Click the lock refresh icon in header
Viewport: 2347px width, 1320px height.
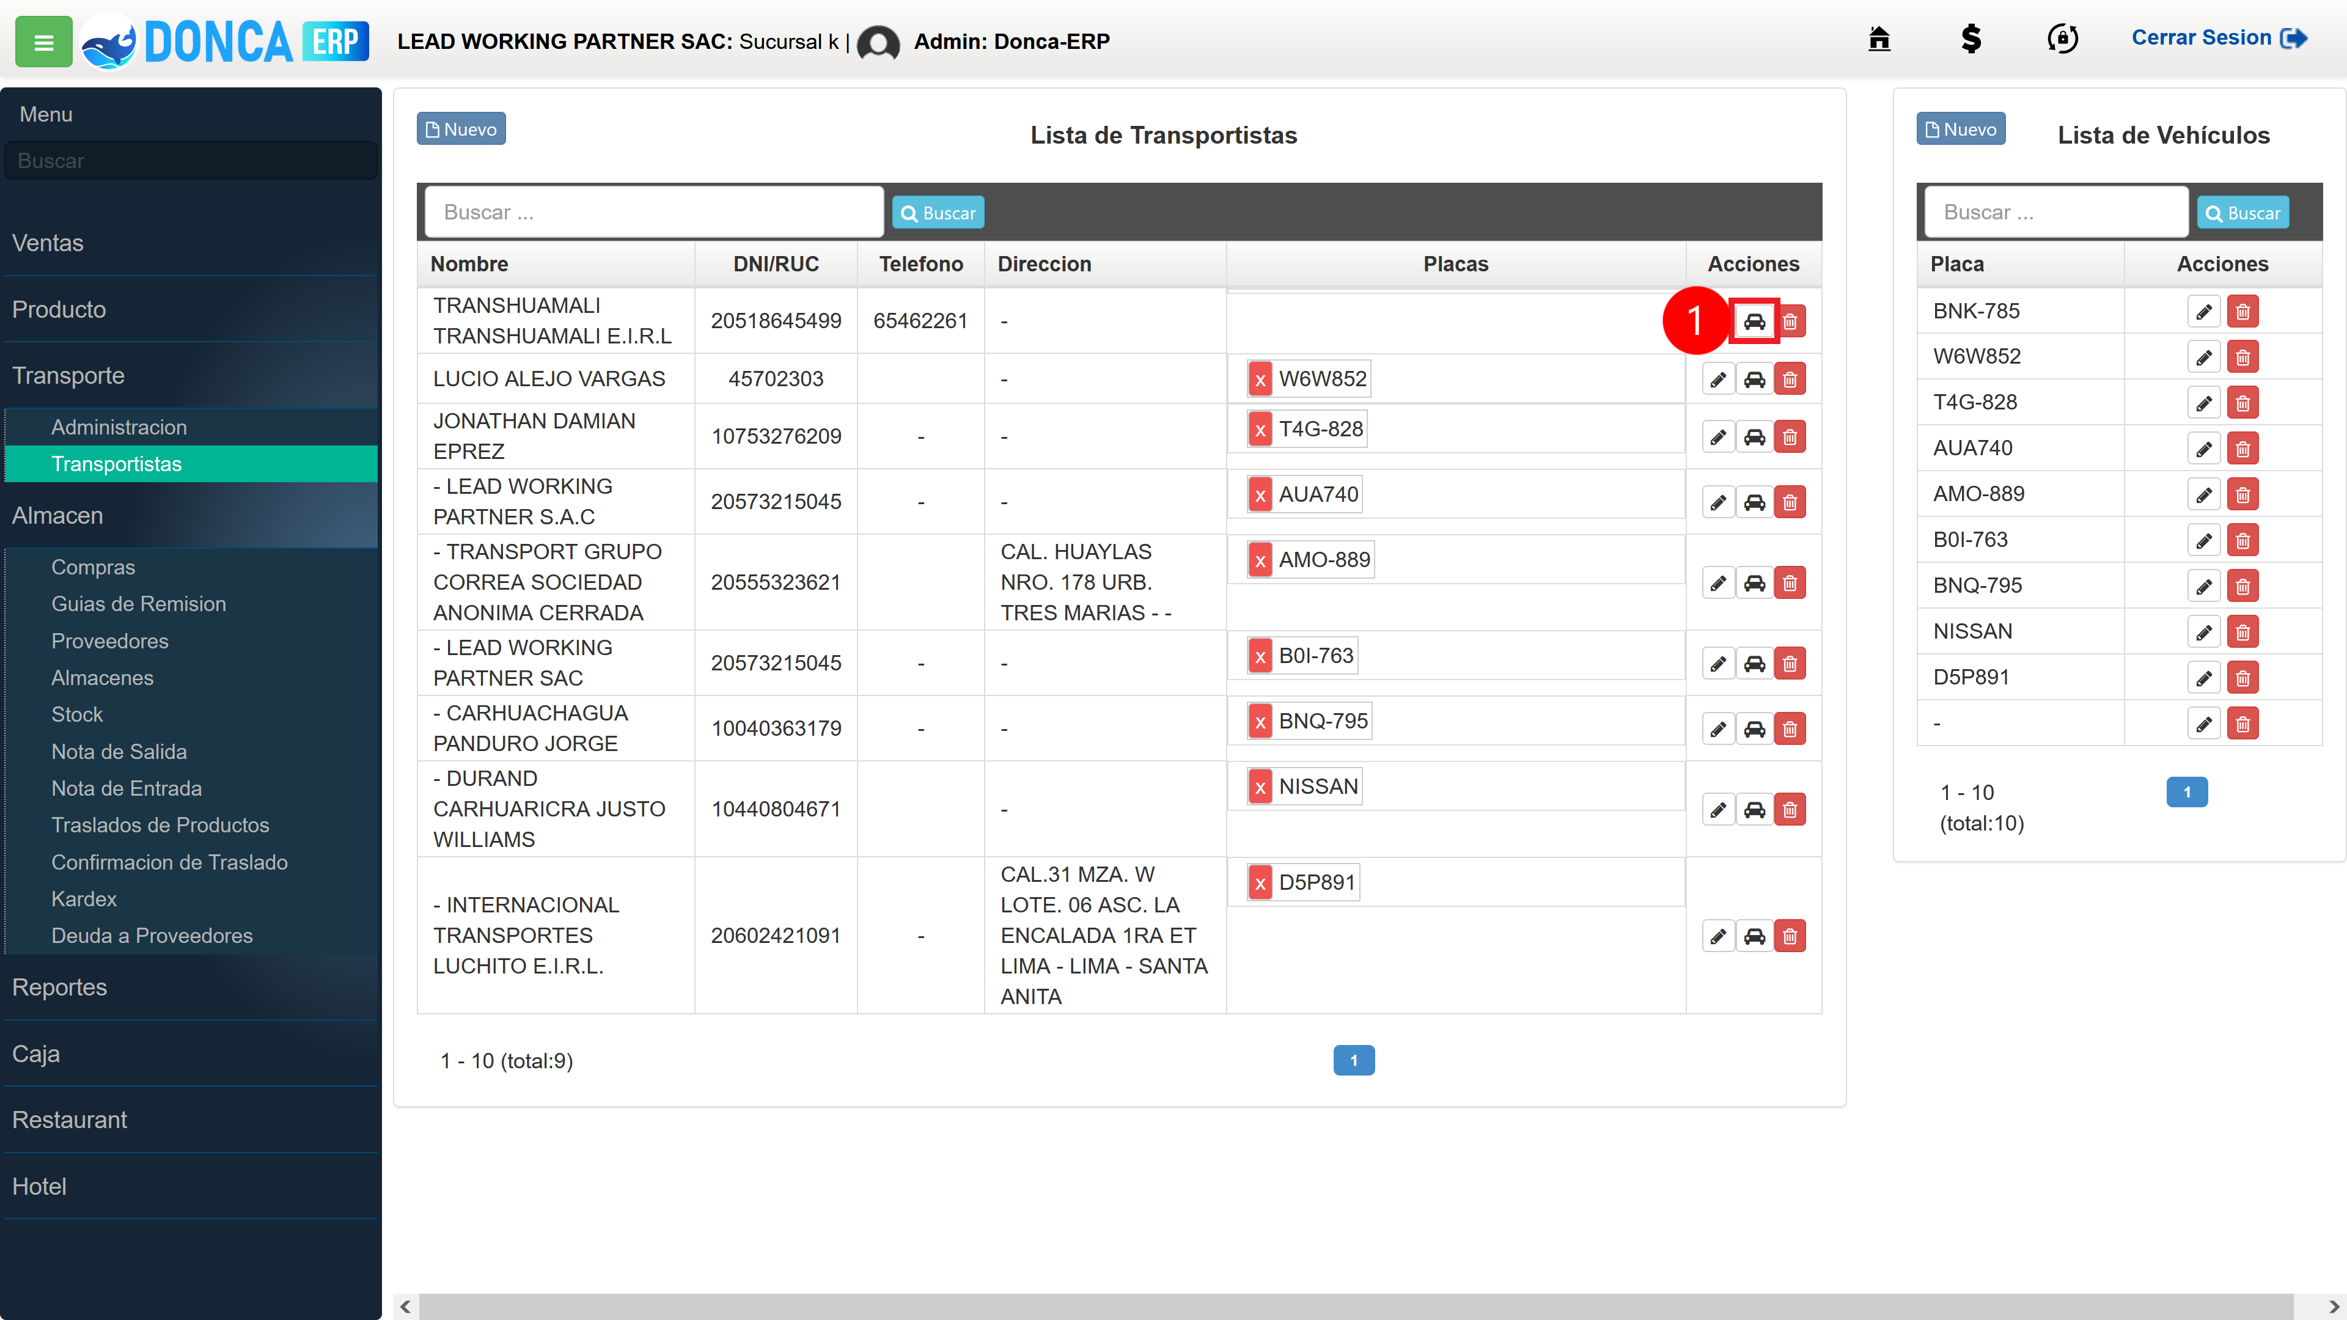click(x=2063, y=38)
